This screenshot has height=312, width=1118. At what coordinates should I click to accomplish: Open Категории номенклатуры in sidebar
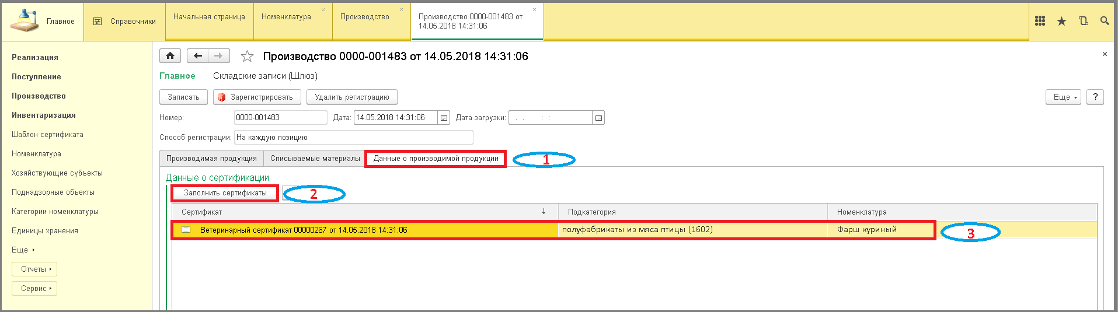tap(55, 211)
